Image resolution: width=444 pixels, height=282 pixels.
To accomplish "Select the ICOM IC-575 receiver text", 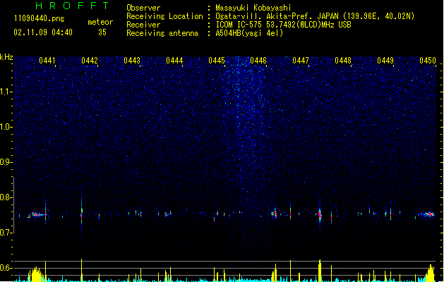I will 283,25.
